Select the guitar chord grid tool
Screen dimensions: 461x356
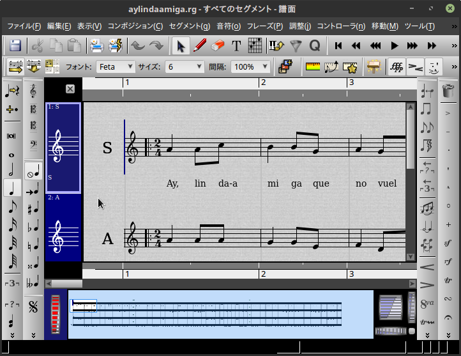point(255,46)
